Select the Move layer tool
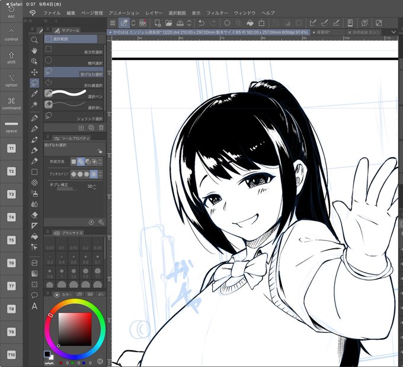The height and width of the screenshot is (367, 403). [34, 72]
